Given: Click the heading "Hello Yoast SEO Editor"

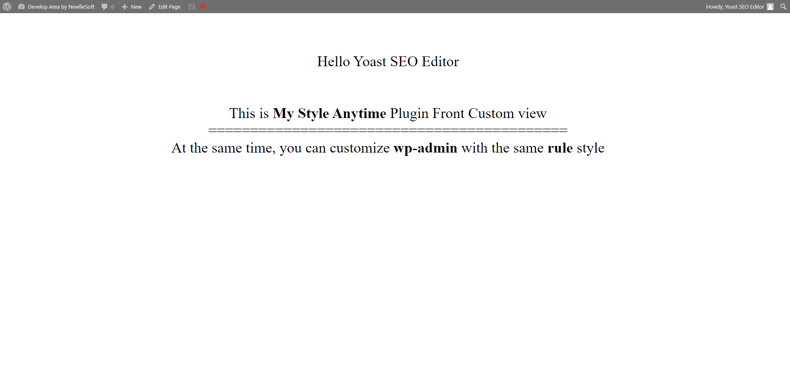Looking at the screenshot, I should [x=388, y=61].
